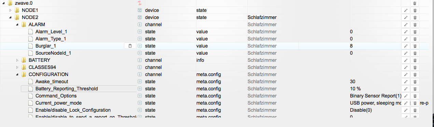Edit the Enable/disable_Lock_Configuration entry
Screen dimensions: 434x127
pyautogui.click(x=406, y=110)
